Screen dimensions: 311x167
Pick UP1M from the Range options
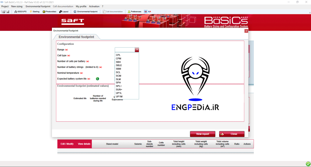[x=119, y=96]
